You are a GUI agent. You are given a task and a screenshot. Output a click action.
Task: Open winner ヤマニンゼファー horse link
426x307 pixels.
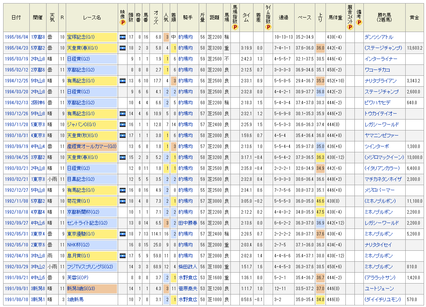[x=381, y=135]
